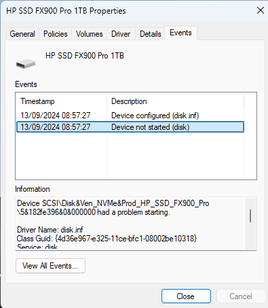This screenshot has height=308, width=268.
Task: Select the Device configured (disk.inf) event
Action: click(x=130, y=116)
